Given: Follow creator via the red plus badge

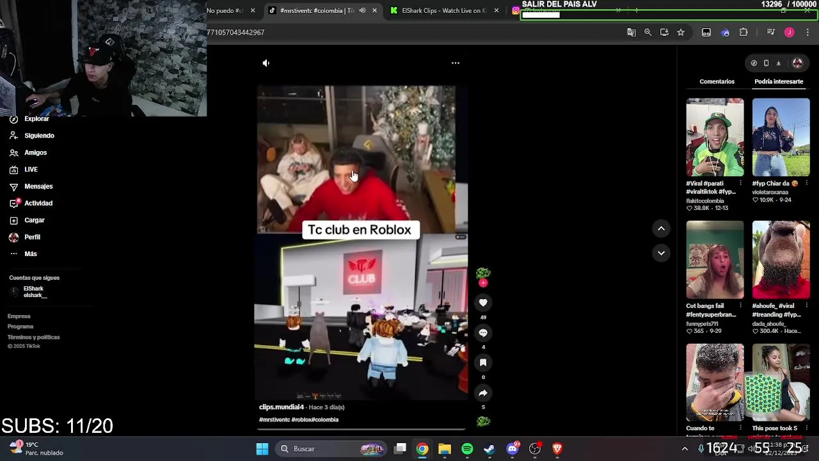Looking at the screenshot, I should pos(483,283).
